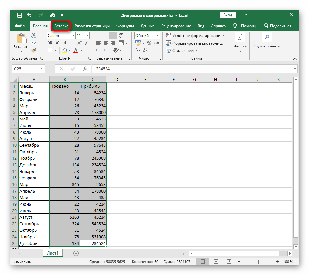Open the Calibri font name dropdown
Image resolution: width=309 pixels, height=275 pixels.
[73, 36]
